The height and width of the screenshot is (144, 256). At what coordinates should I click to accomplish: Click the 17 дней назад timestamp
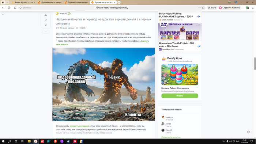pos(67,28)
